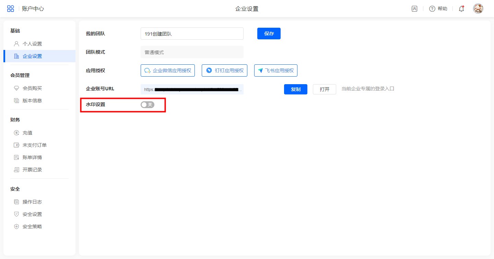Select 企业设置 in the sidebar
This screenshot has height=259, width=494.
coord(32,56)
